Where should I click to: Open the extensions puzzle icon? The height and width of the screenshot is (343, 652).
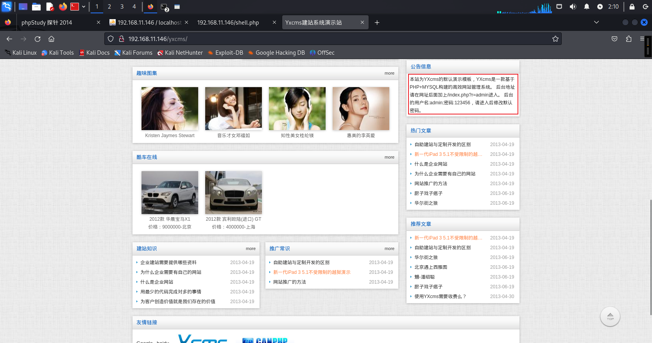[629, 39]
